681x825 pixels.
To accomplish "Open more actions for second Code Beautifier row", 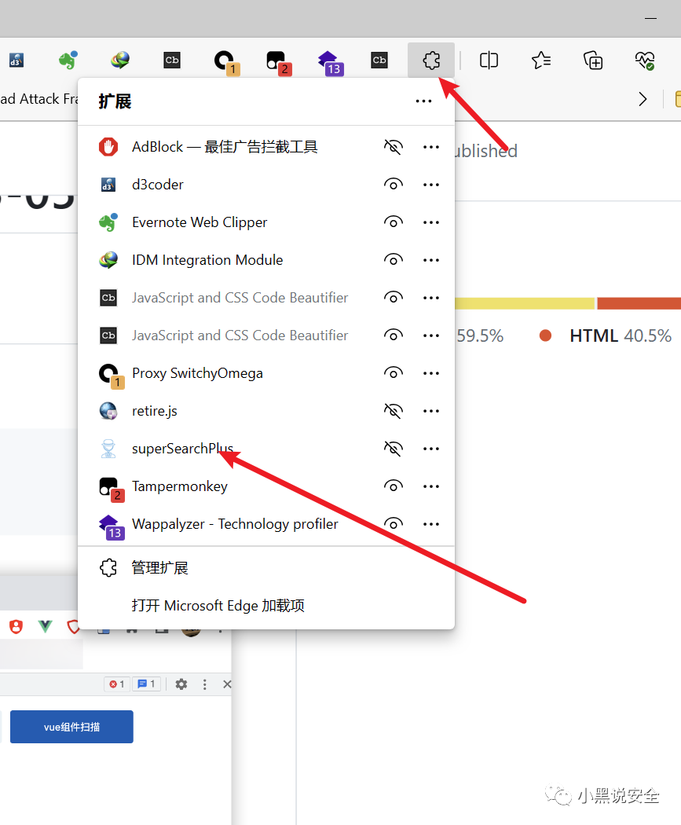I will (x=431, y=335).
